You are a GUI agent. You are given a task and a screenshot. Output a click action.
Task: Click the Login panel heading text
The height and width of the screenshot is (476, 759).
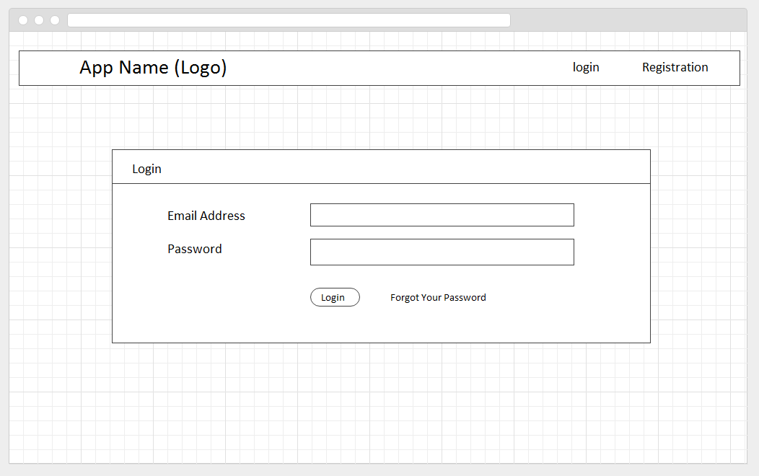[x=146, y=169]
